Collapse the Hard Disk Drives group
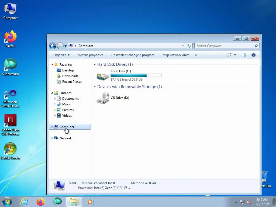 pos(95,64)
